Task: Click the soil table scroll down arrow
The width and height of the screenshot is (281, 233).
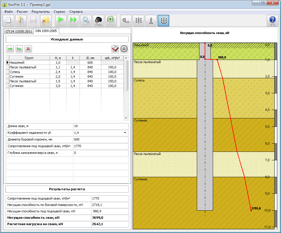Action: coord(126,118)
